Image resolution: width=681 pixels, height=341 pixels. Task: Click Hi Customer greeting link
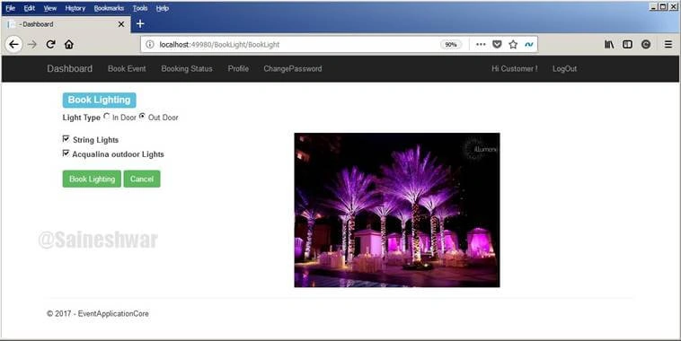click(514, 68)
